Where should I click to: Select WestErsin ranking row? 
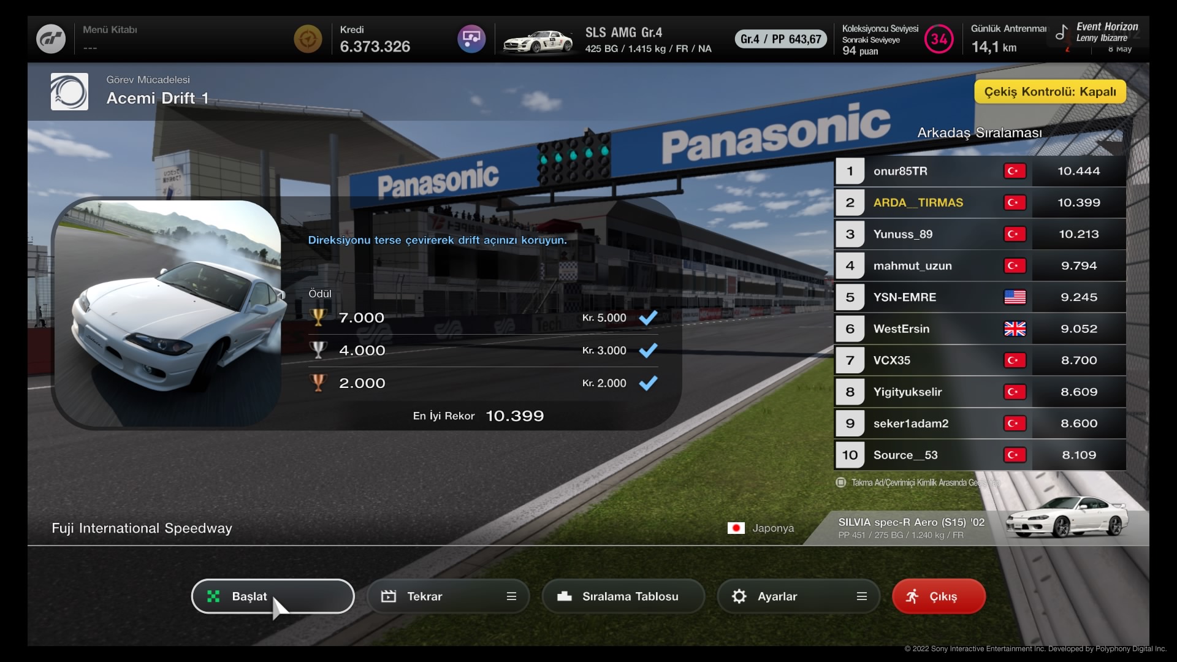980,329
